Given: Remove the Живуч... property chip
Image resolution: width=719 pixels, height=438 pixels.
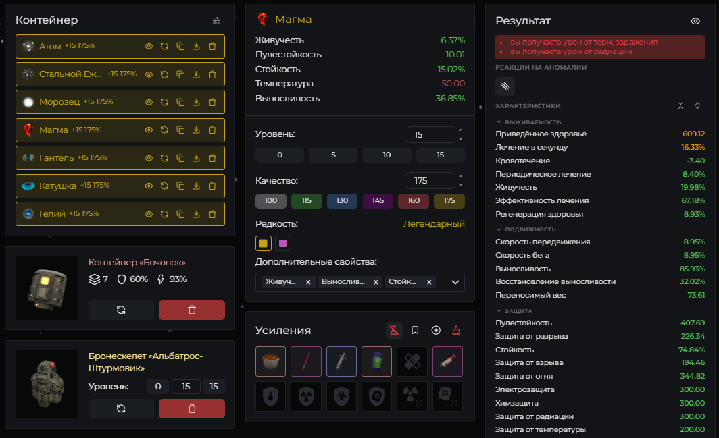Looking at the screenshot, I should click(x=308, y=282).
